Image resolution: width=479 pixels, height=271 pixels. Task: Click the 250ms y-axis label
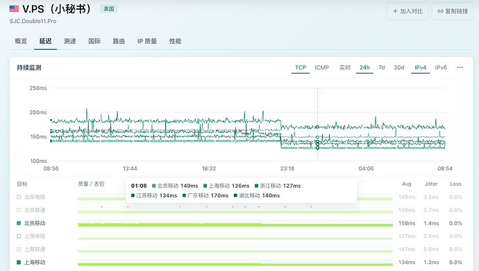(x=38, y=88)
